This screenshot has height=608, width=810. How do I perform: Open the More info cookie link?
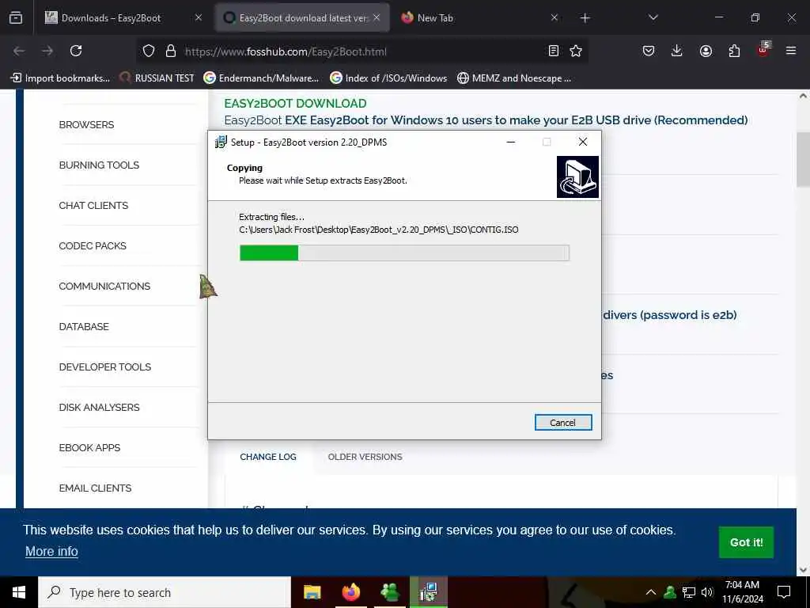pos(51,551)
